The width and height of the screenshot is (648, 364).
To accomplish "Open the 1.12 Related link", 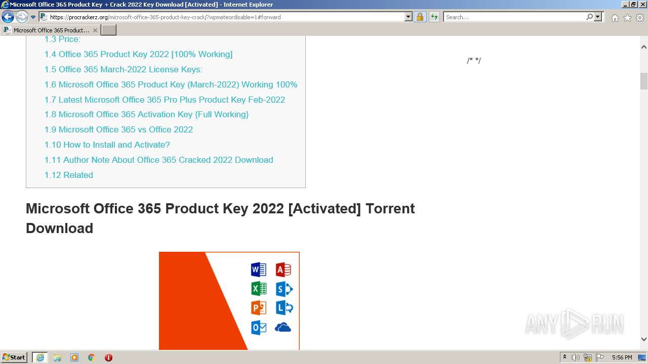I will [68, 175].
